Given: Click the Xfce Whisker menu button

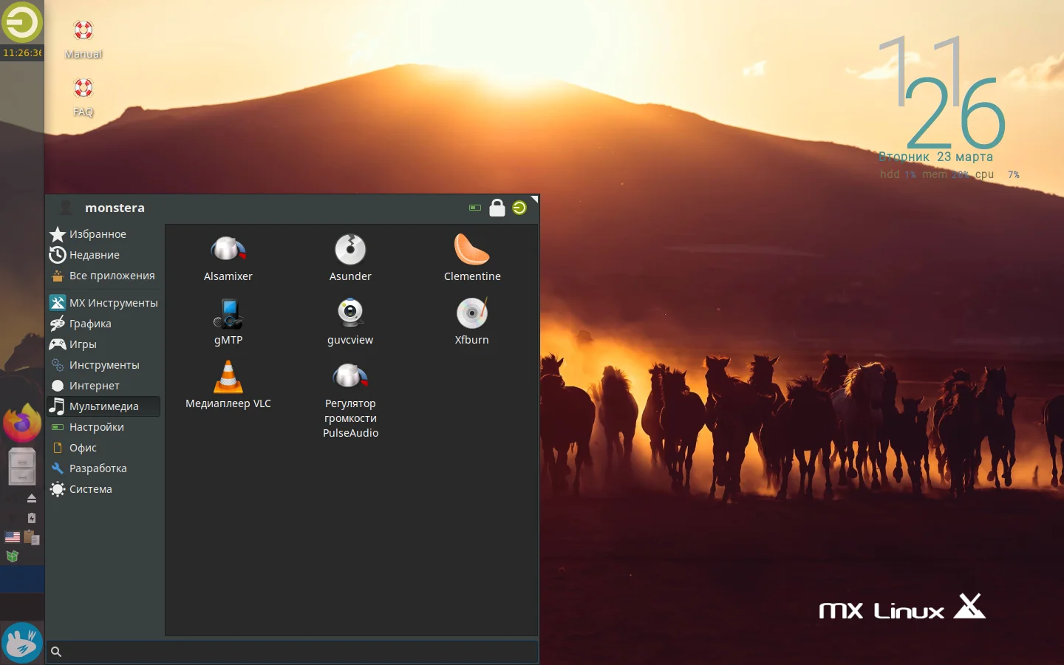Looking at the screenshot, I should click(x=21, y=642).
